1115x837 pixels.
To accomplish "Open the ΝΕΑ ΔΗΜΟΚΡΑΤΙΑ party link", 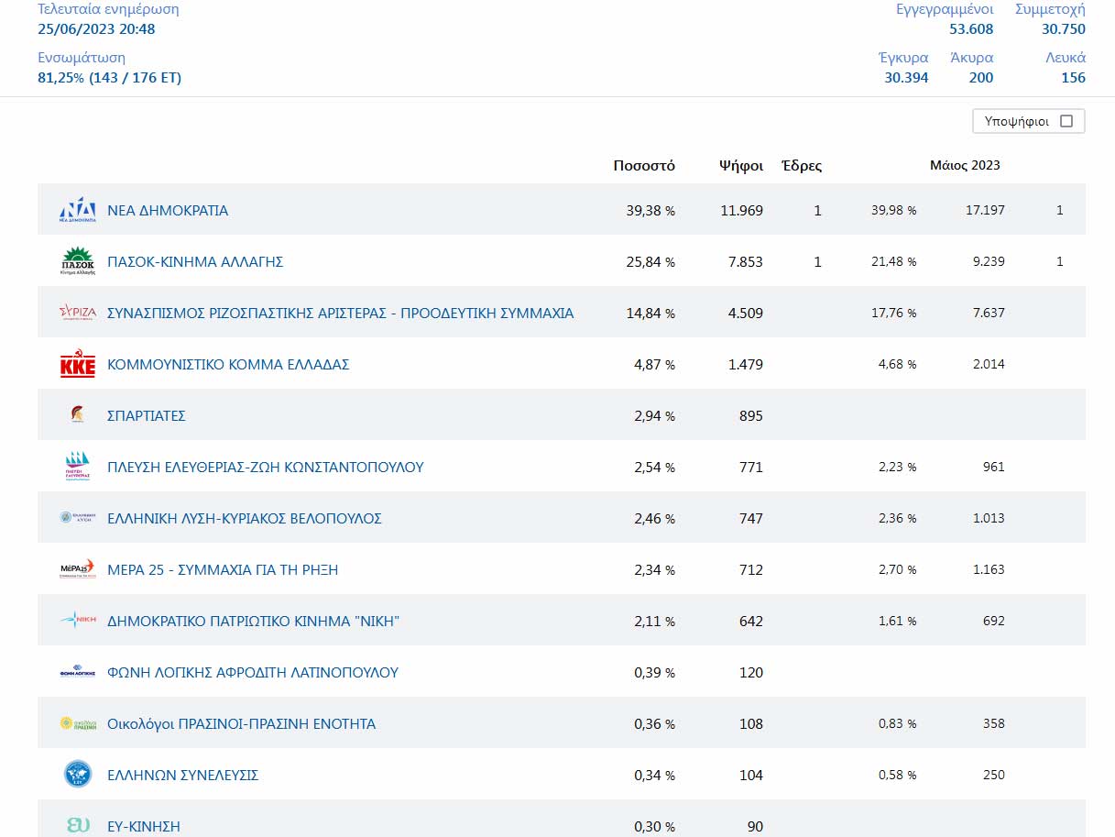I will pyautogui.click(x=168, y=210).
